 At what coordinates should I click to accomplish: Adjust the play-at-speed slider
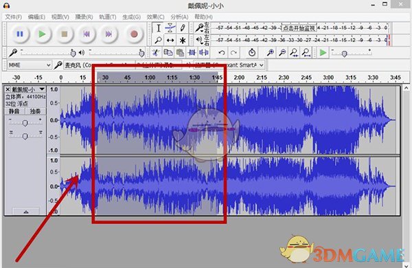point(344,54)
